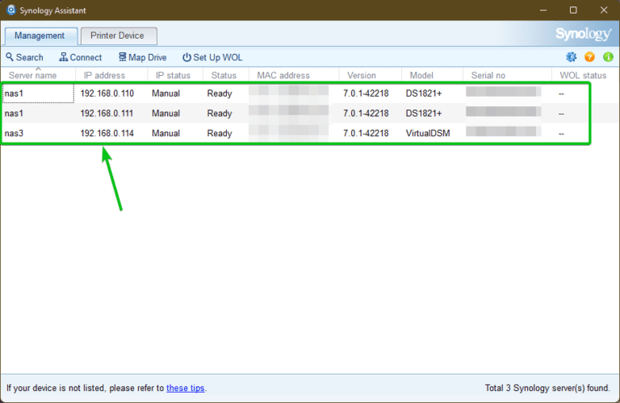The image size is (620, 403).
Task: Click Manual IP status of 192.168.0.111 row
Action: tap(165, 114)
